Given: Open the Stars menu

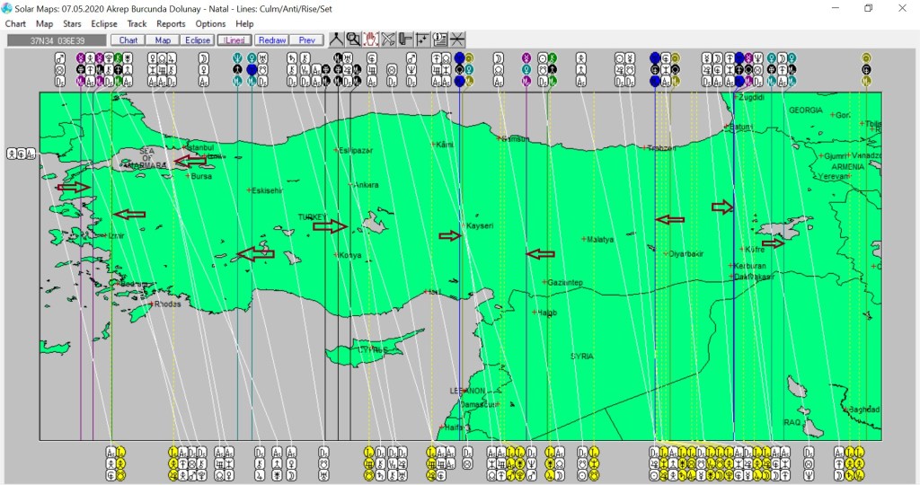Looking at the screenshot, I should click(72, 24).
